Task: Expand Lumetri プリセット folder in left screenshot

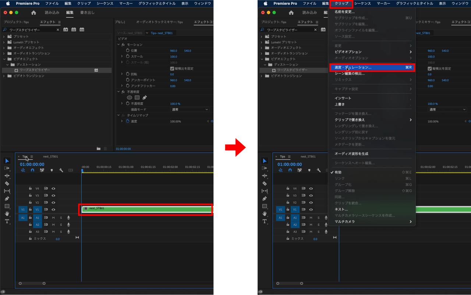Action: click(4, 42)
